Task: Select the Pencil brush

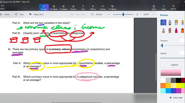Action: [x=163, y=30]
